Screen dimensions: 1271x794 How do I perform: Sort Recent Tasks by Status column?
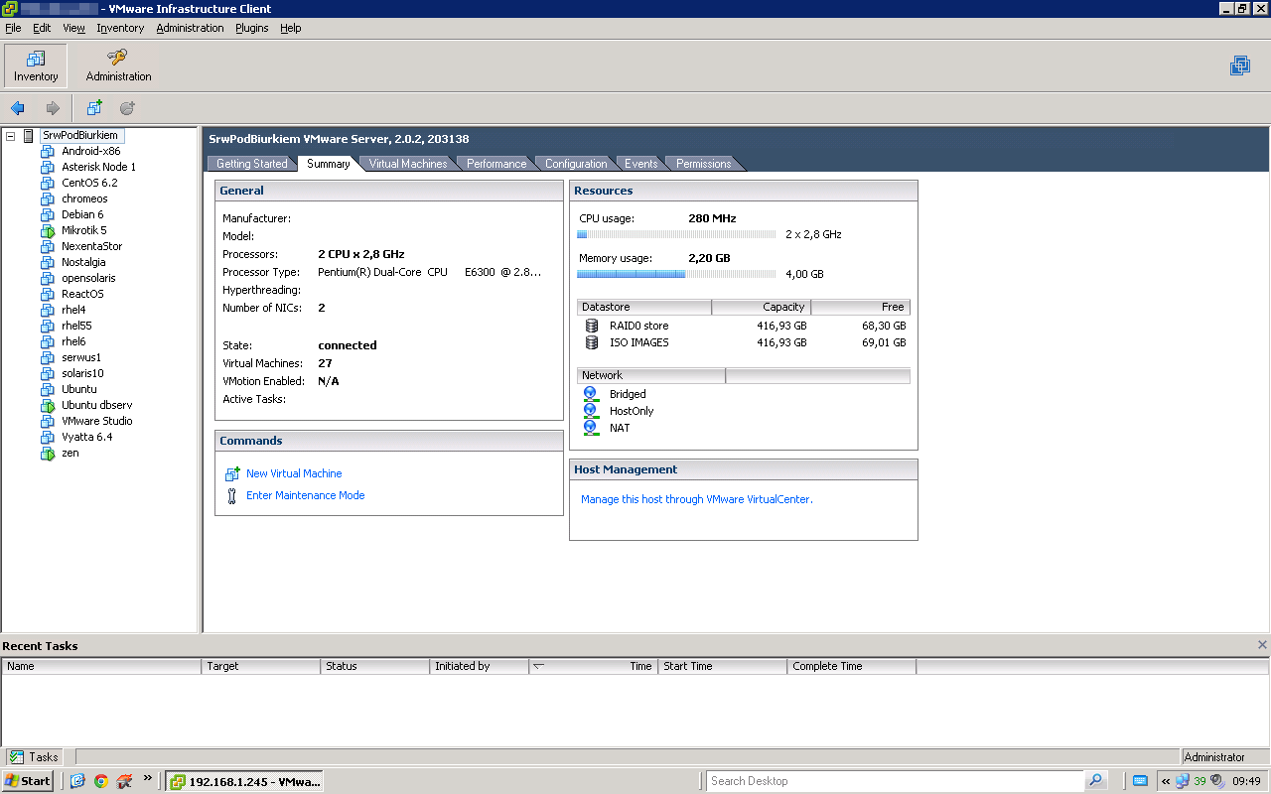[x=375, y=666]
